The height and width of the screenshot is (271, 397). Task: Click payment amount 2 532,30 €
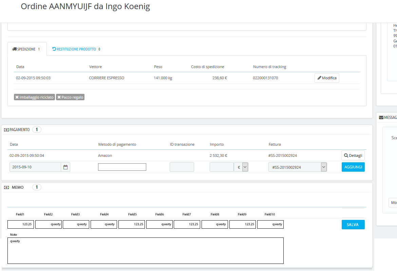click(x=218, y=155)
